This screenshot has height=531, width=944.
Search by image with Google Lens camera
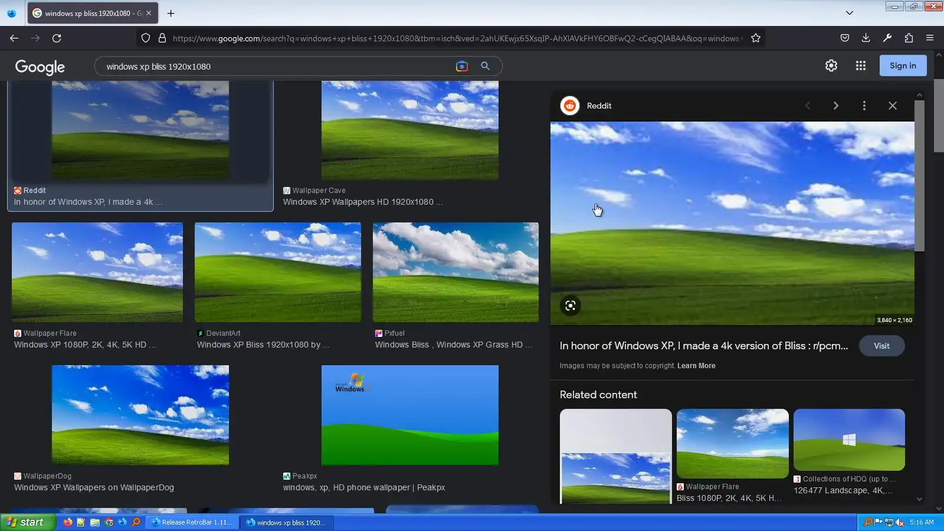pos(462,66)
